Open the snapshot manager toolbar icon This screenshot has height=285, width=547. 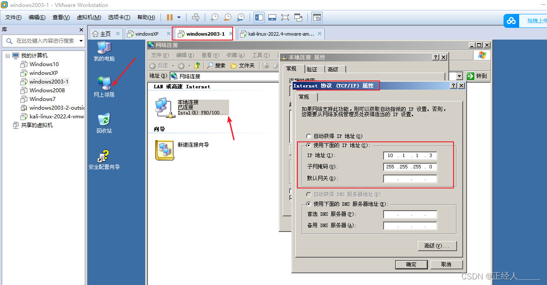(240, 17)
